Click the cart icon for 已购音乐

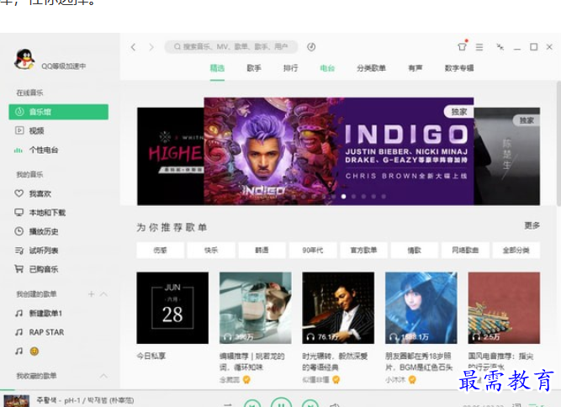19,269
